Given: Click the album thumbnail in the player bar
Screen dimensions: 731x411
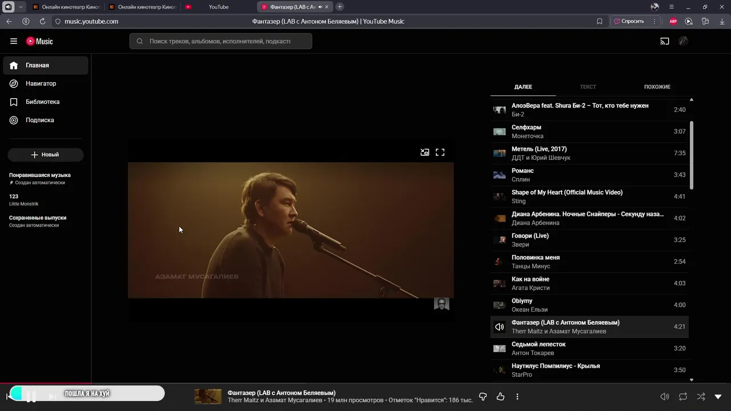Looking at the screenshot, I should [208, 396].
